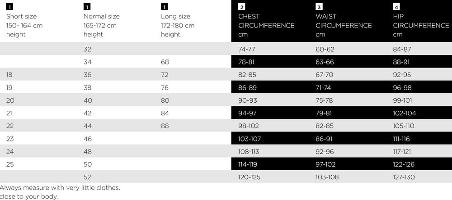Viewport: 452px width, 200px height.
Task: Click the "Always measure with very little clothes" note
Action: click(x=60, y=187)
